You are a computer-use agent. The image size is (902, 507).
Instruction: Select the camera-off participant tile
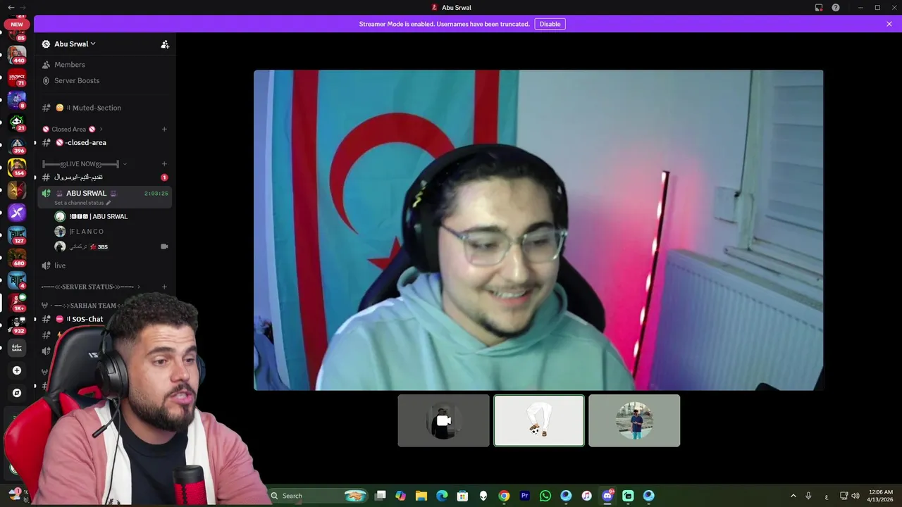coord(443,420)
